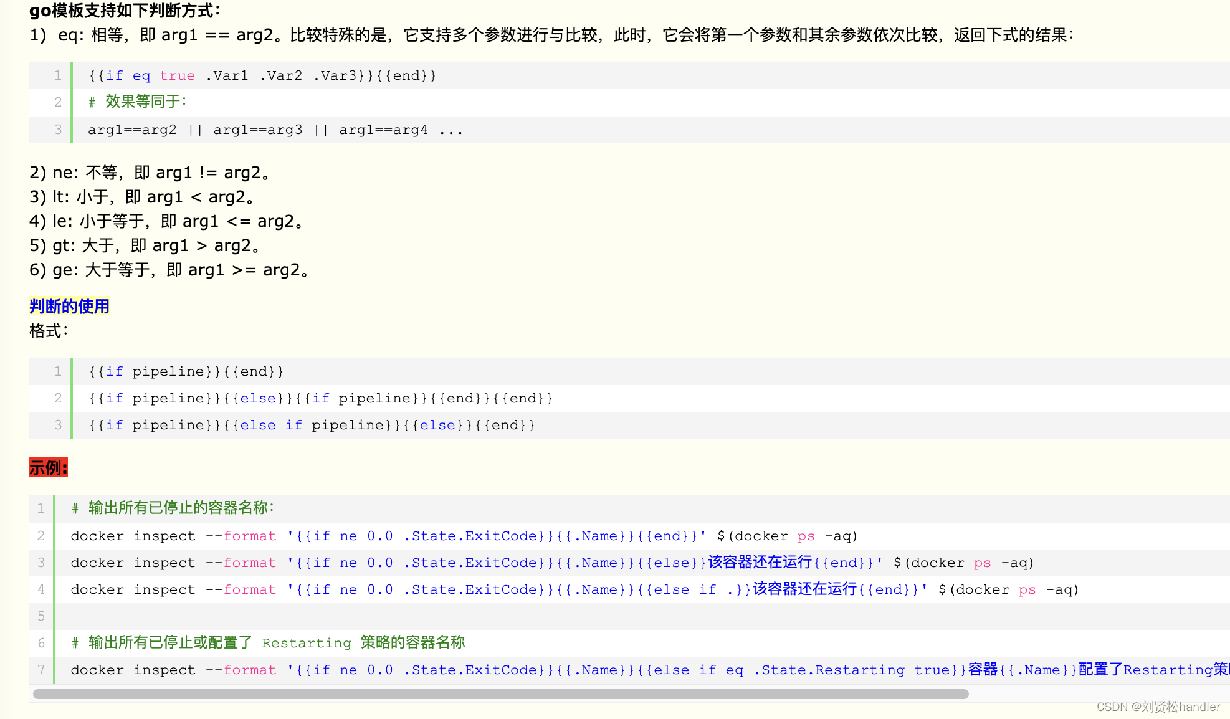1230x719 pixels.
Task: Click the line '2) ne: 不等'
Action: pyautogui.click(x=150, y=173)
